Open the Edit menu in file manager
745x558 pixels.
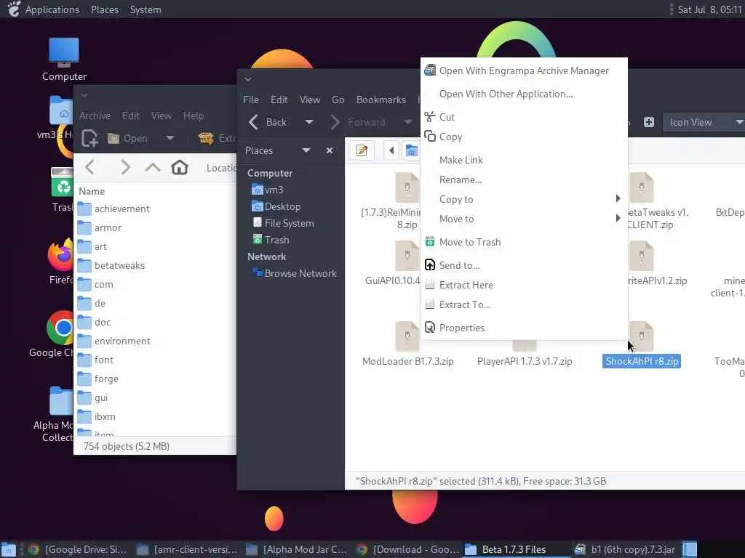(279, 100)
